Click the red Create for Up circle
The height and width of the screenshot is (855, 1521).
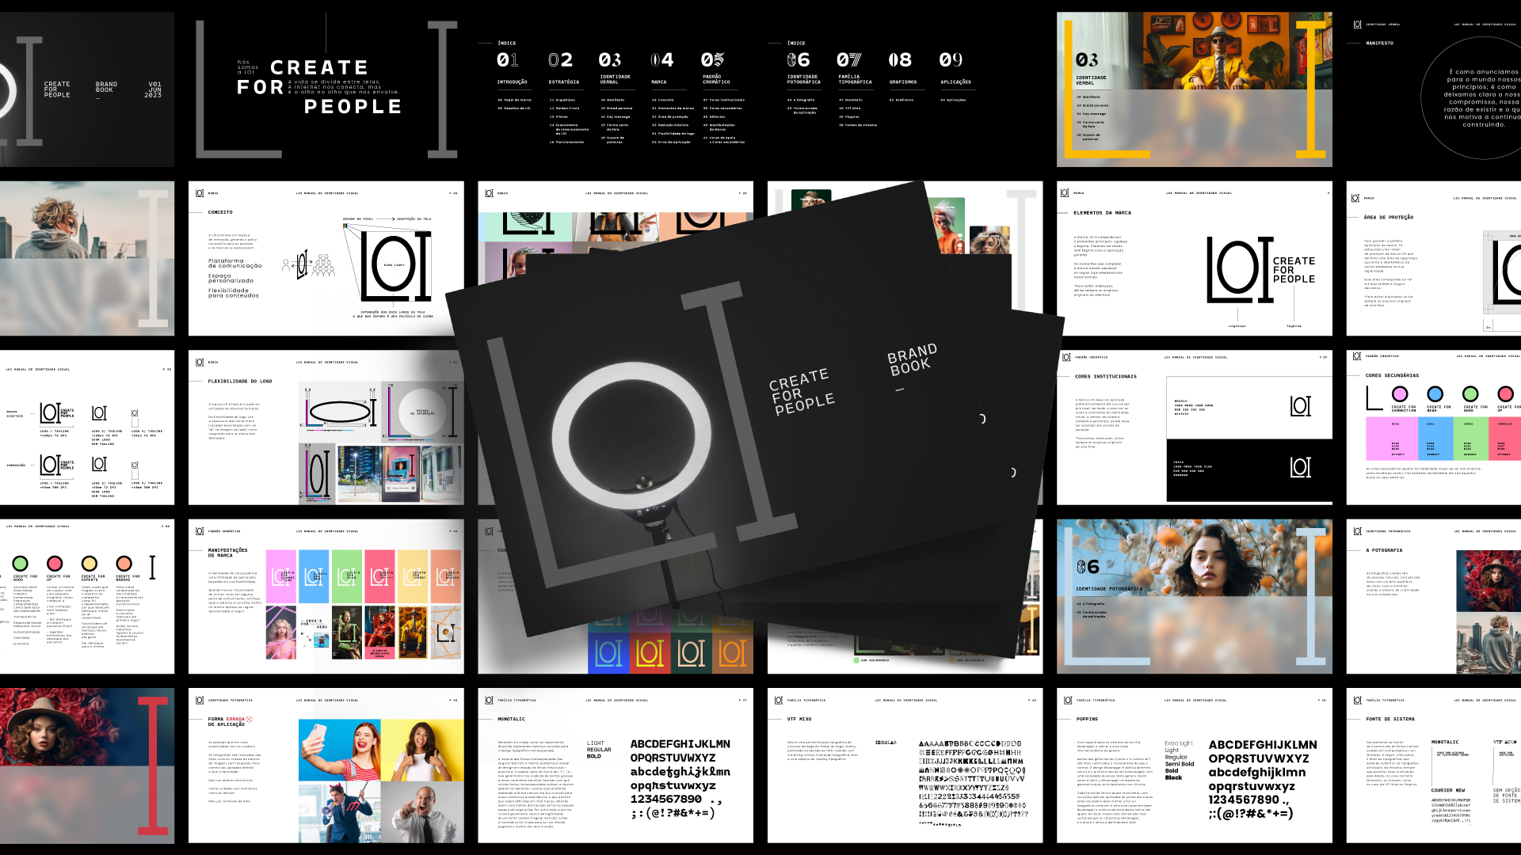55,564
